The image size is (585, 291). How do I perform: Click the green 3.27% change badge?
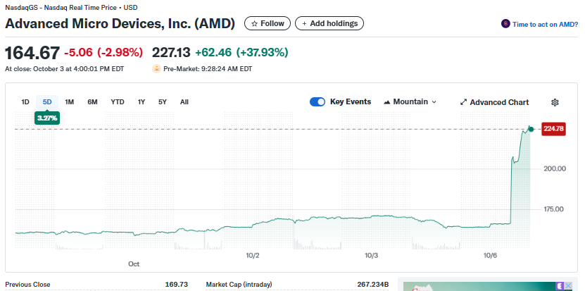tap(47, 118)
